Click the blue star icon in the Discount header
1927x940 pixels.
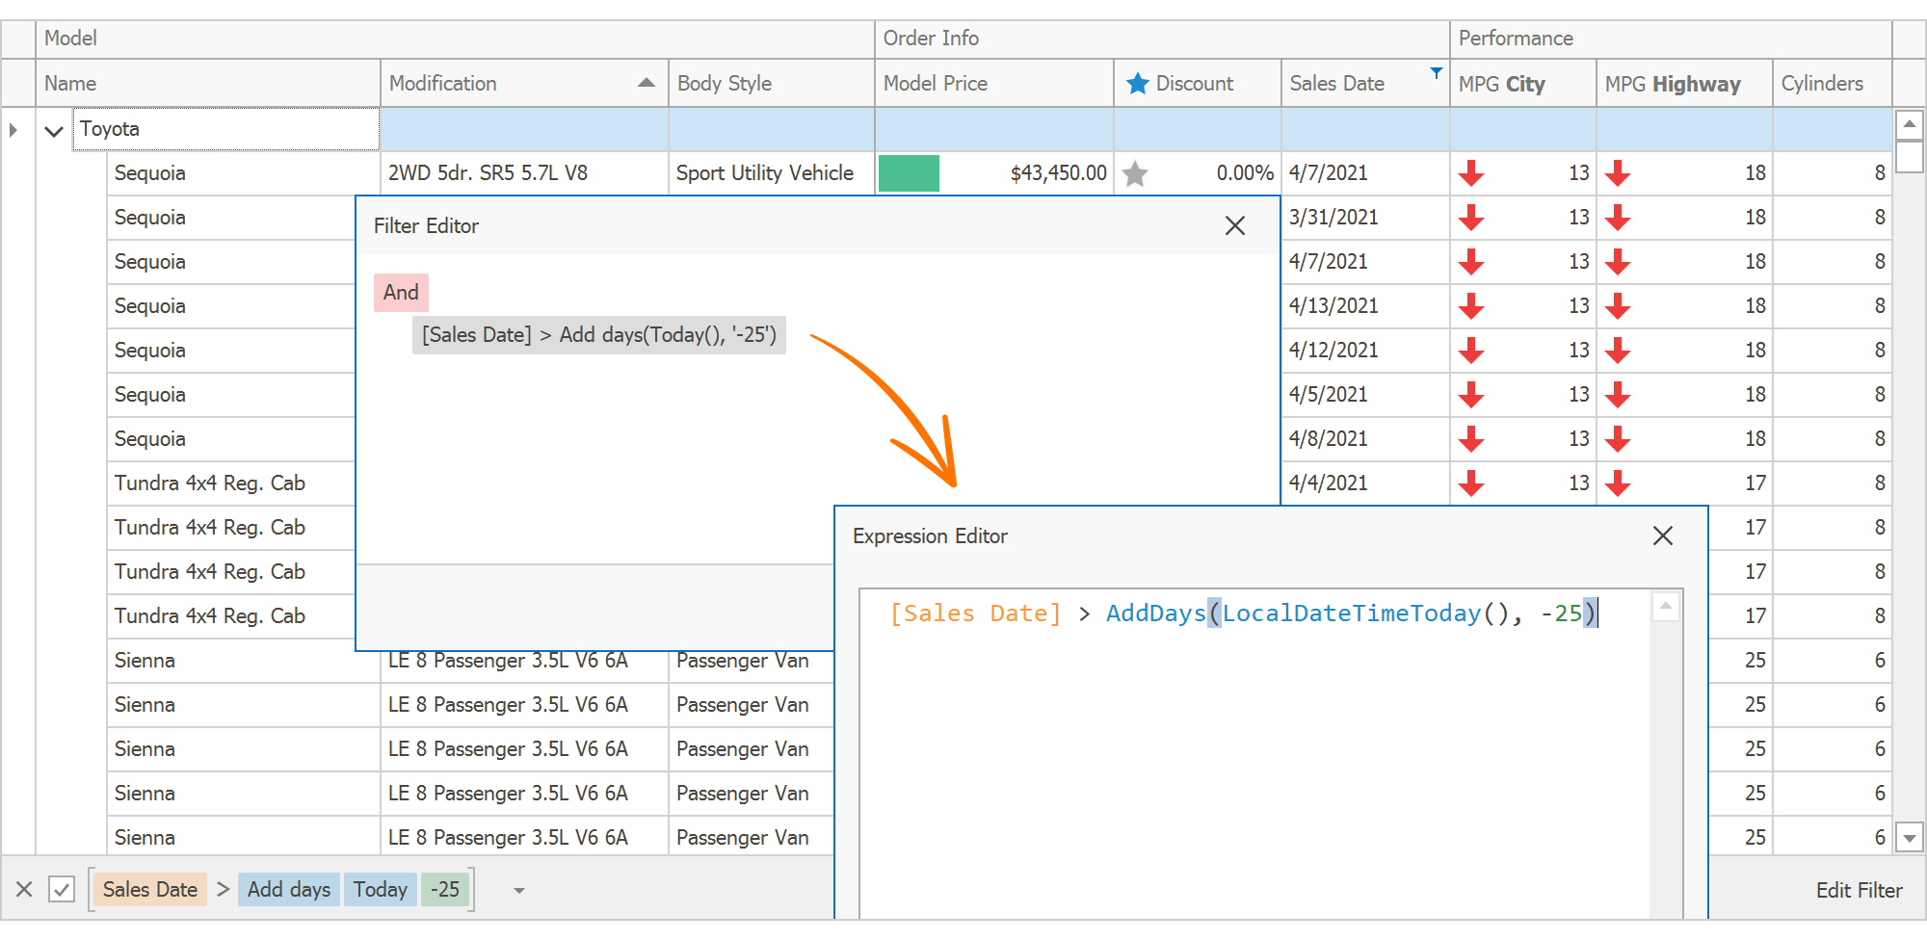tap(1138, 84)
